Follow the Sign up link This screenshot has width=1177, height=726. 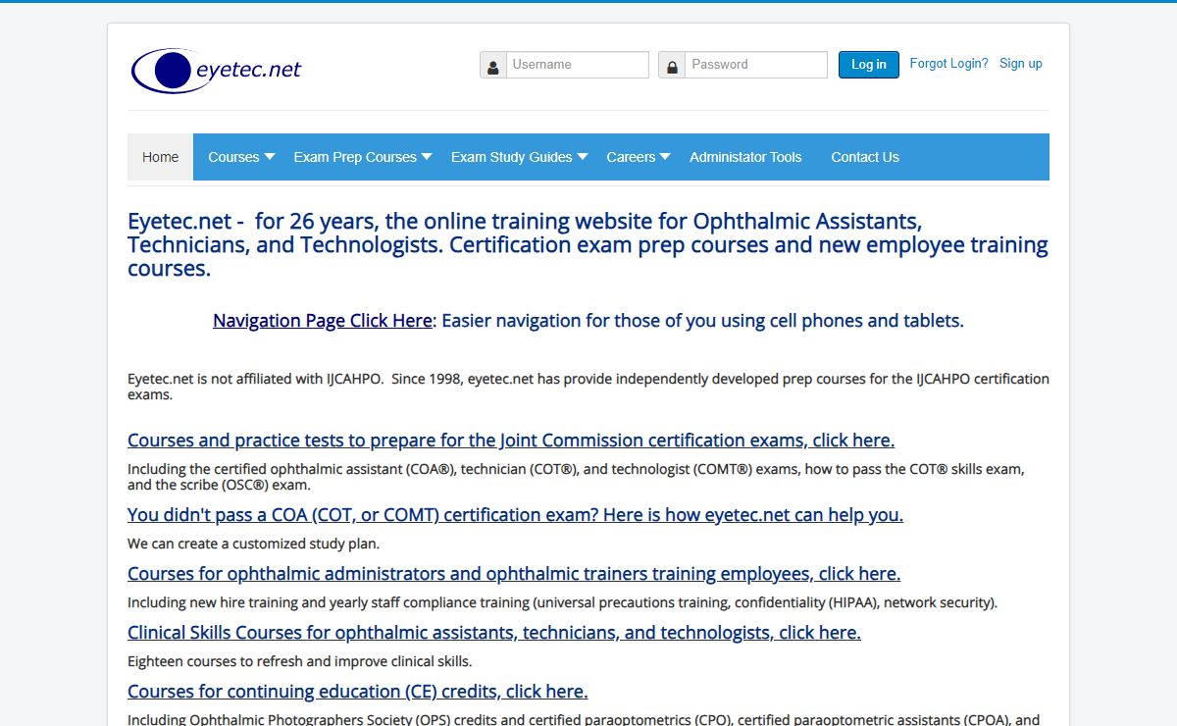(1020, 64)
